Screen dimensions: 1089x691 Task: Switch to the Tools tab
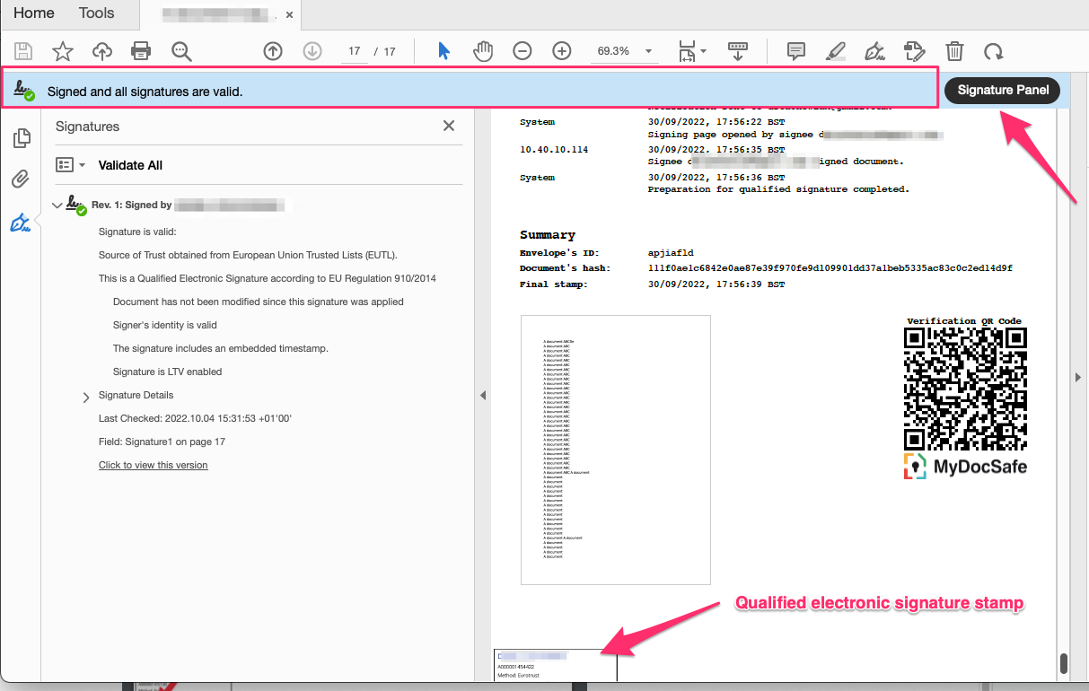click(x=96, y=13)
